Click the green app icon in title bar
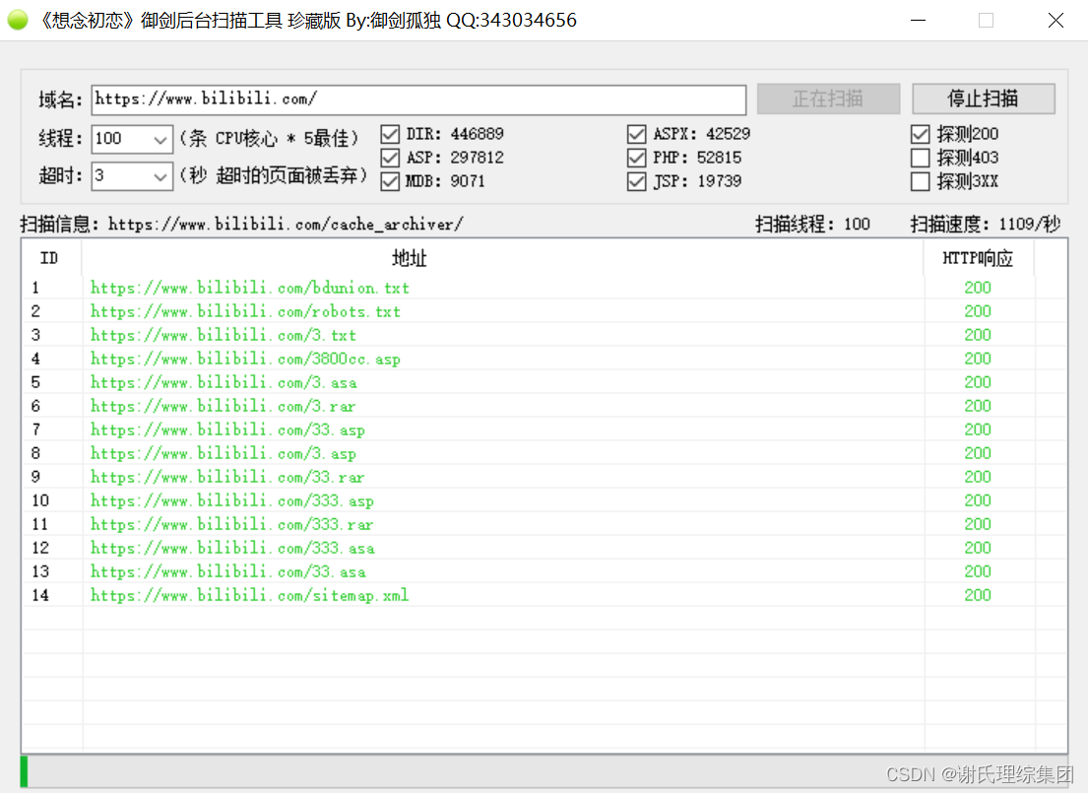The image size is (1088, 793). (x=18, y=20)
